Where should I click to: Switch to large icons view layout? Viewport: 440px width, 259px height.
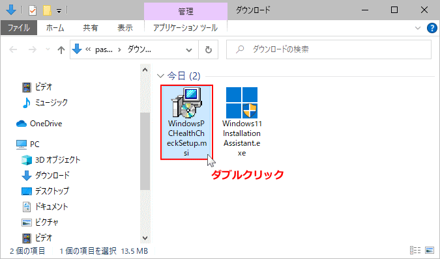[430, 251]
